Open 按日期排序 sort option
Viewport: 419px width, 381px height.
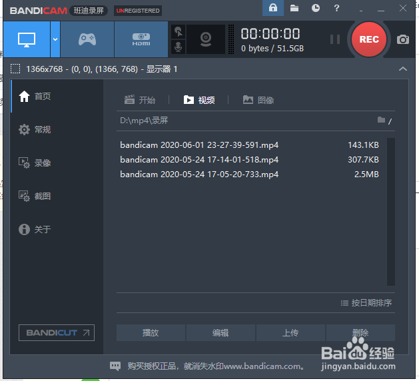click(x=366, y=302)
